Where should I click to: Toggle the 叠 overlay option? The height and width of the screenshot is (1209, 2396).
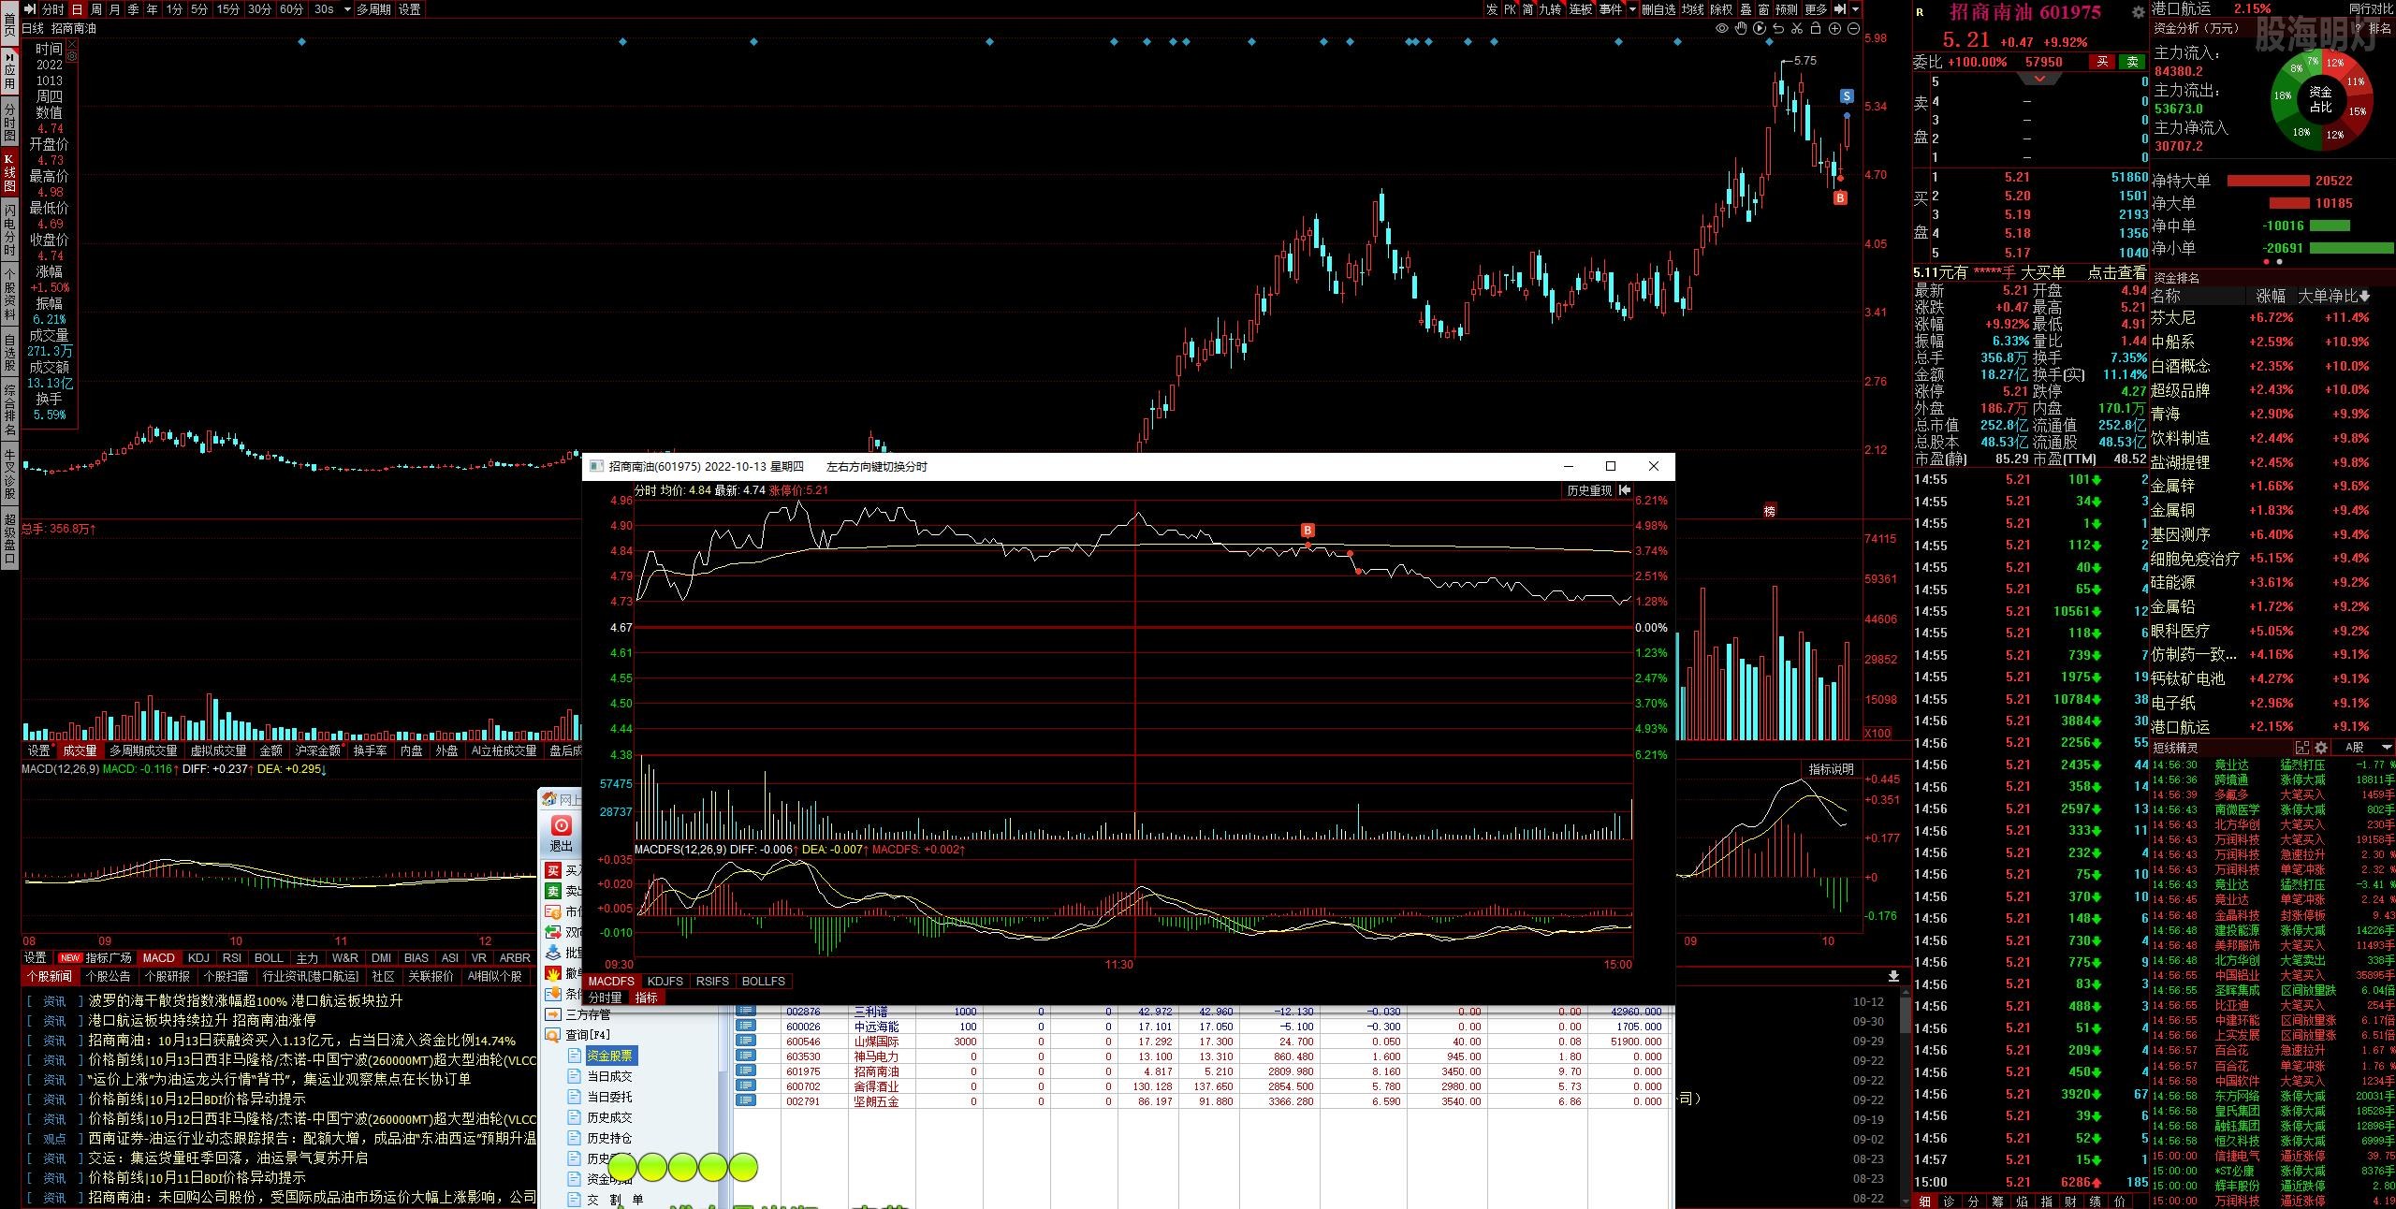pos(1746,9)
